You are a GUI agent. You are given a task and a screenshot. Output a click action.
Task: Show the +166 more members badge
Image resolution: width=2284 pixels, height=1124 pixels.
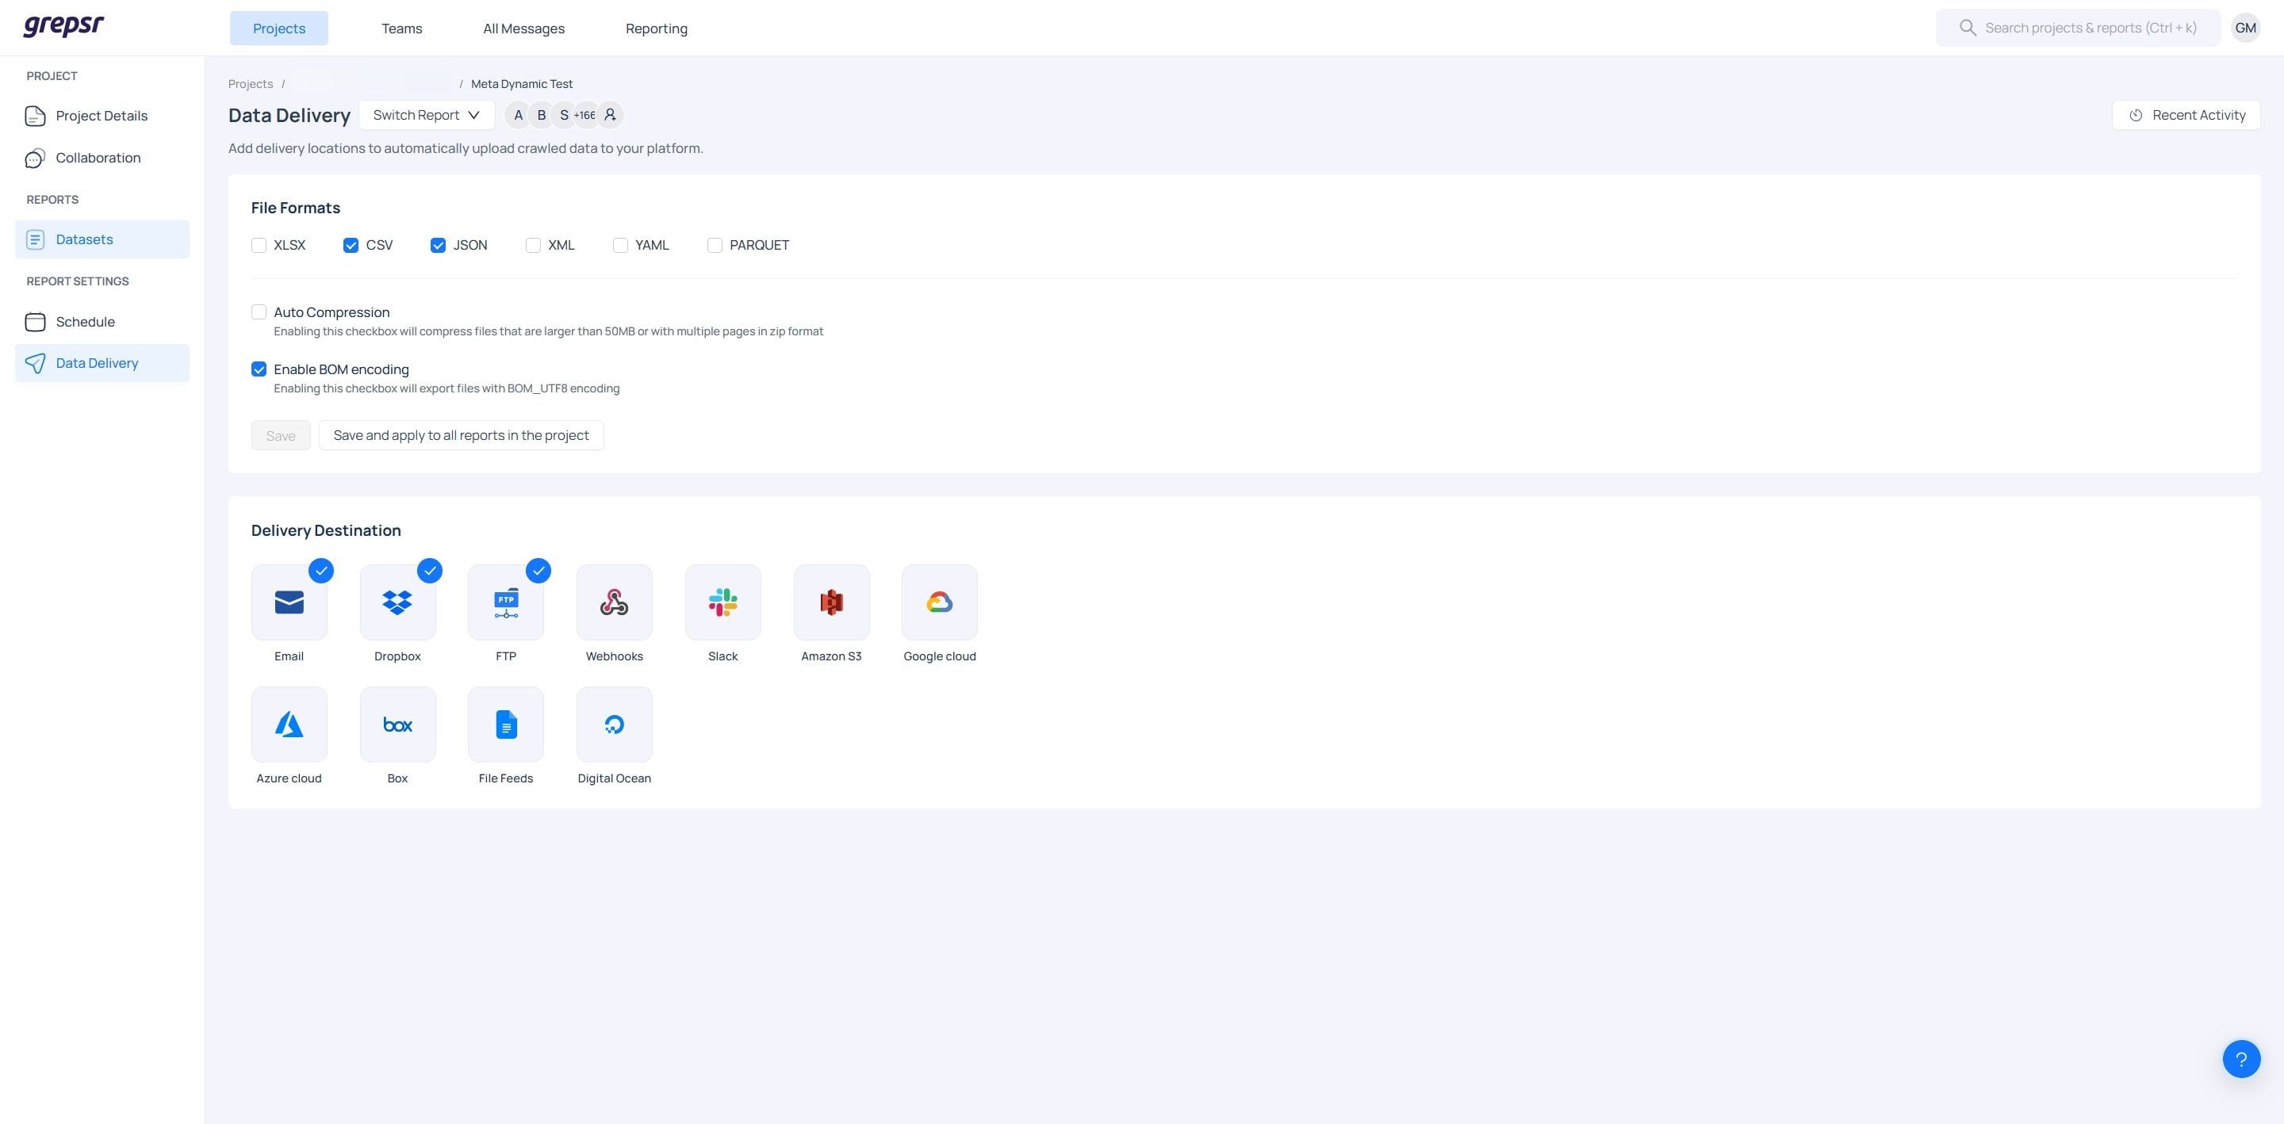585,115
